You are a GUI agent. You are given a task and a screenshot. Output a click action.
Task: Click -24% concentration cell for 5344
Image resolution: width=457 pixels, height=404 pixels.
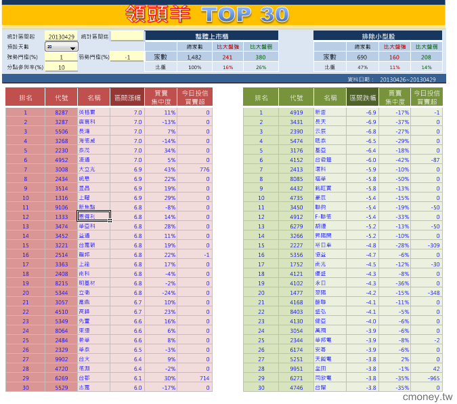(161, 293)
